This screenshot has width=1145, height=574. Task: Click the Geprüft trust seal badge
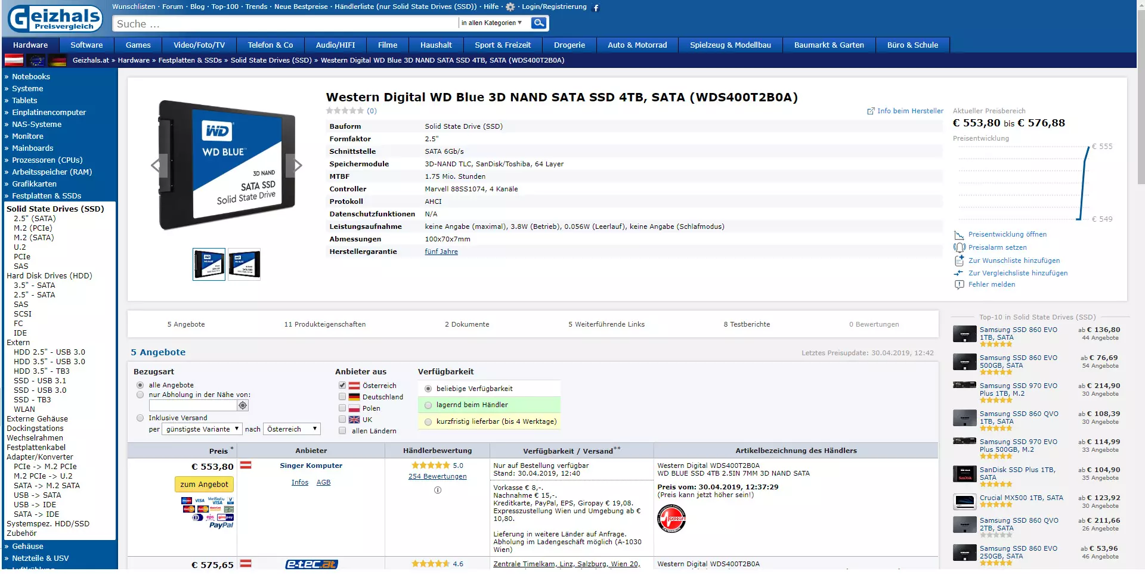(671, 519)
